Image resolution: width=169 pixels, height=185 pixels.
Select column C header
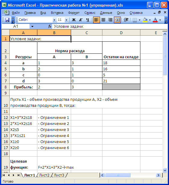87,33
